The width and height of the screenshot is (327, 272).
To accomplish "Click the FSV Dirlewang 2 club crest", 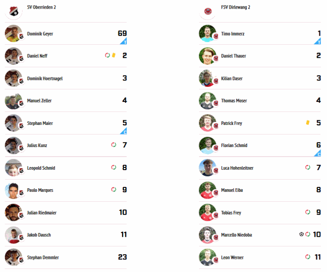I will 208,11.
